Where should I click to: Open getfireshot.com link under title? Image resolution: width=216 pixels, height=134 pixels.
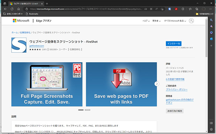[x=37, y=46]
